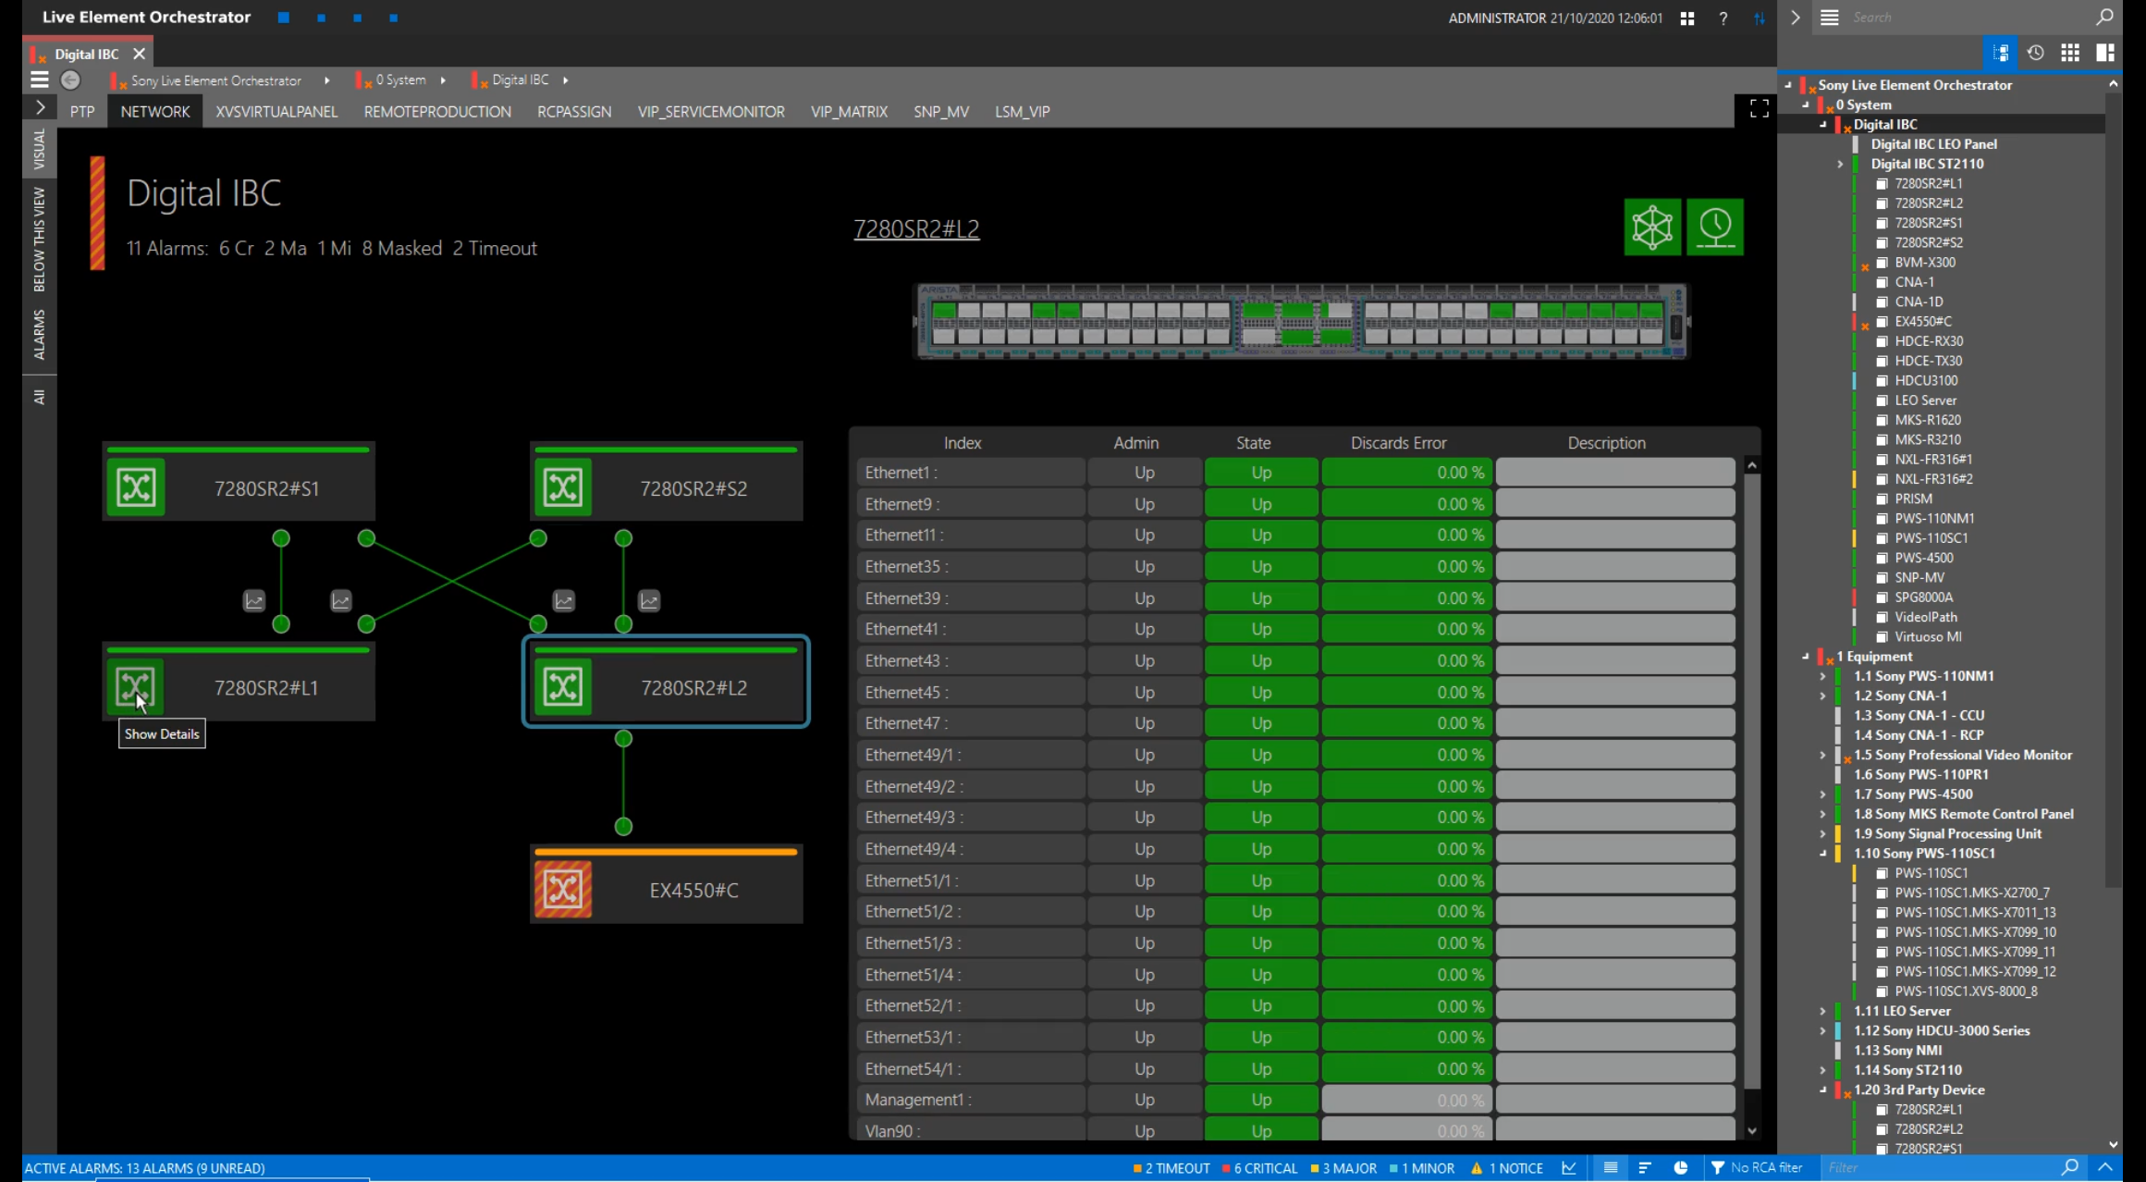The width and height of the screenshot is (2146, 1182).
Task: Click the Arista switch front panel image
Action: point(1301,321)
